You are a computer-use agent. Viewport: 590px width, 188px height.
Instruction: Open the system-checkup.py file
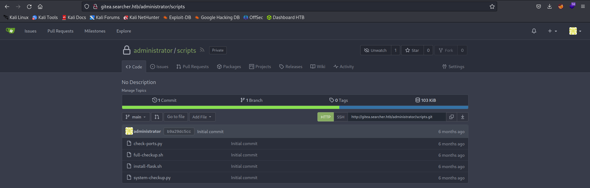152,178
